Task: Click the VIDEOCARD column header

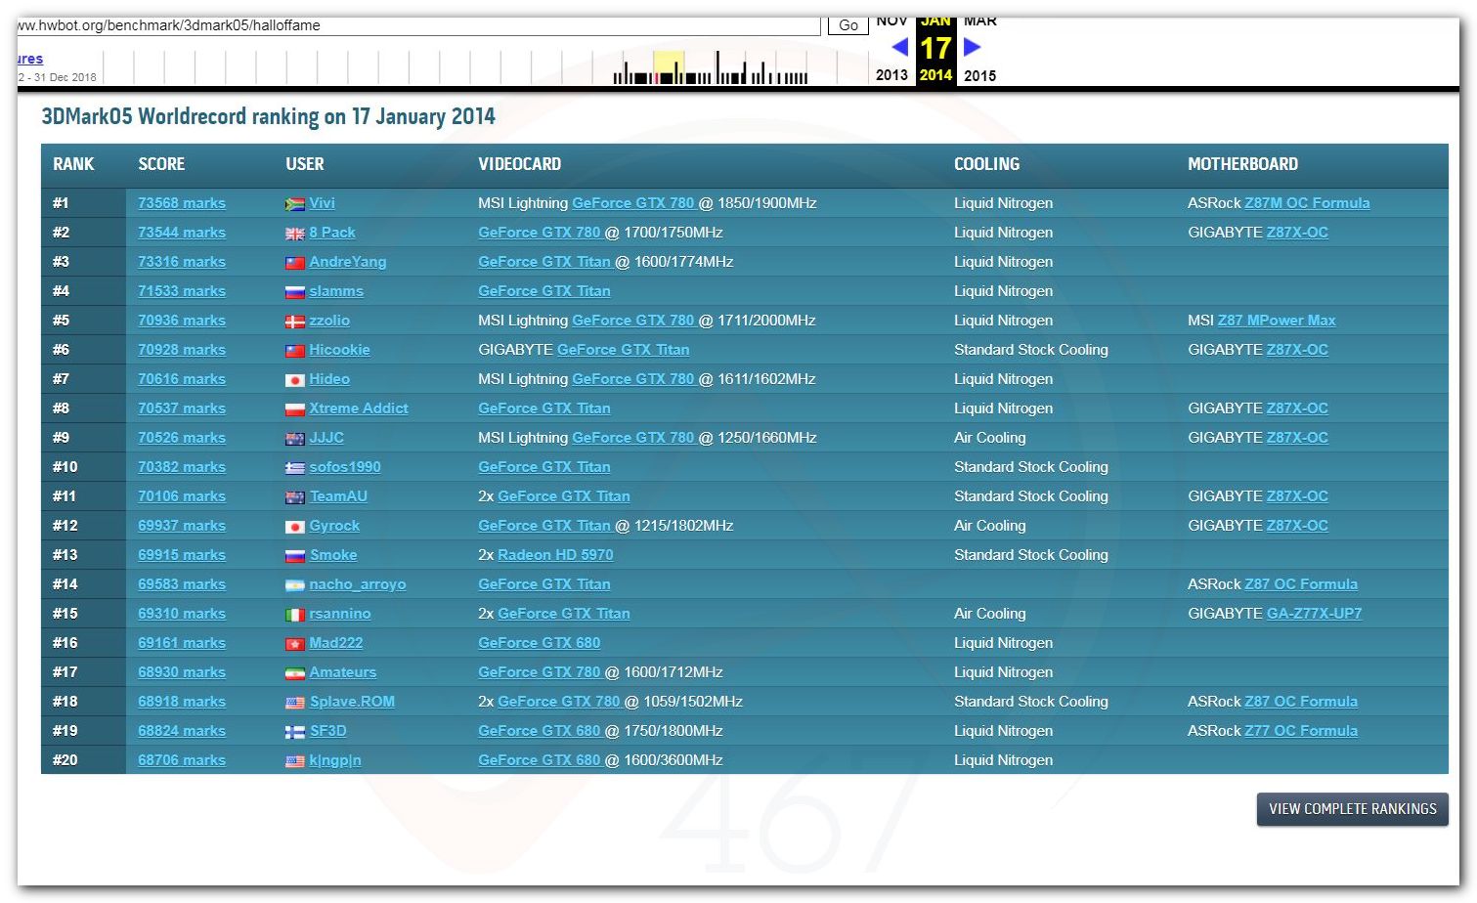Action: [520, 164]
